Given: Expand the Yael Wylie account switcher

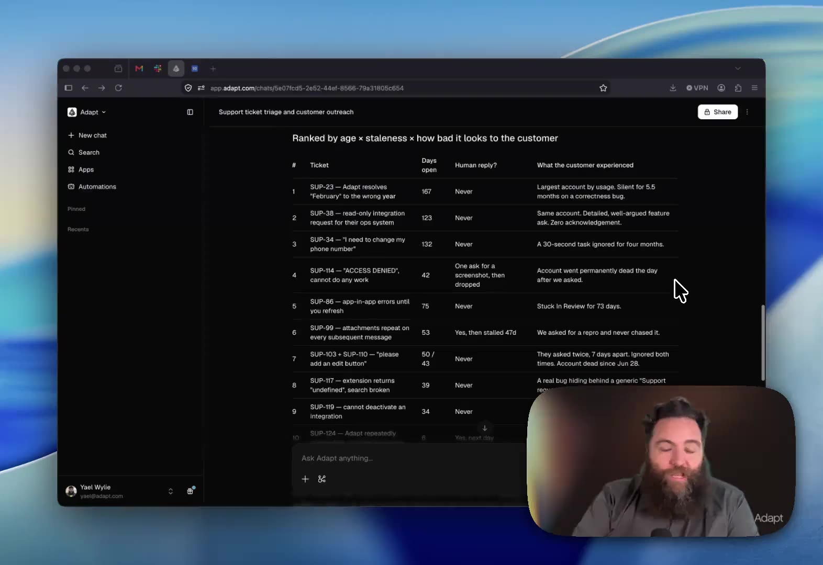Looking at the screenshot, I should point(171,491).
